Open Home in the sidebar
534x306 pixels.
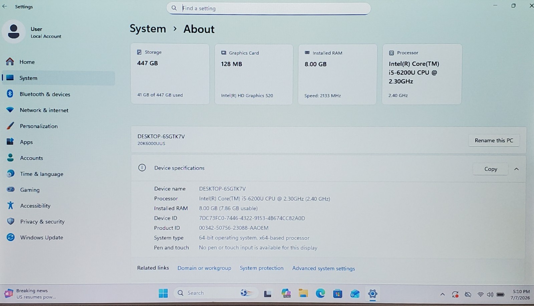coord(58,62)
